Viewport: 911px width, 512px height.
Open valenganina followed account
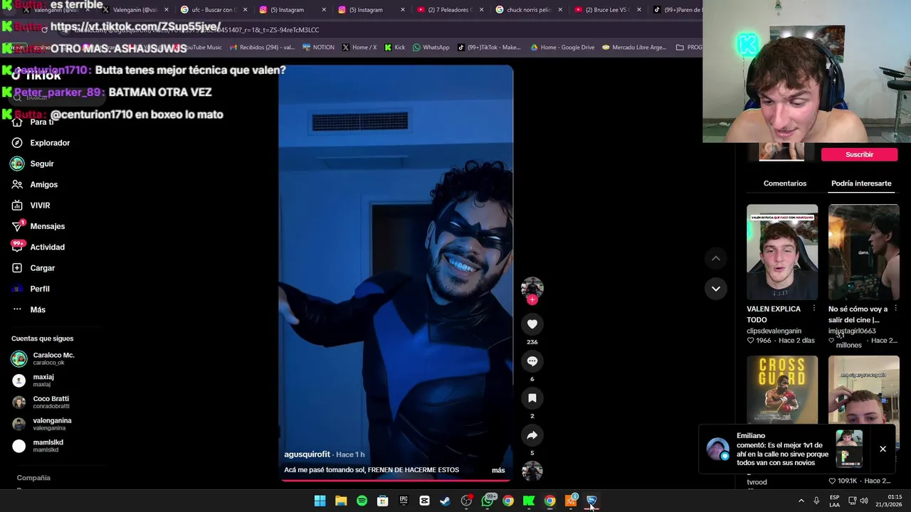click(x=42, y=424)
